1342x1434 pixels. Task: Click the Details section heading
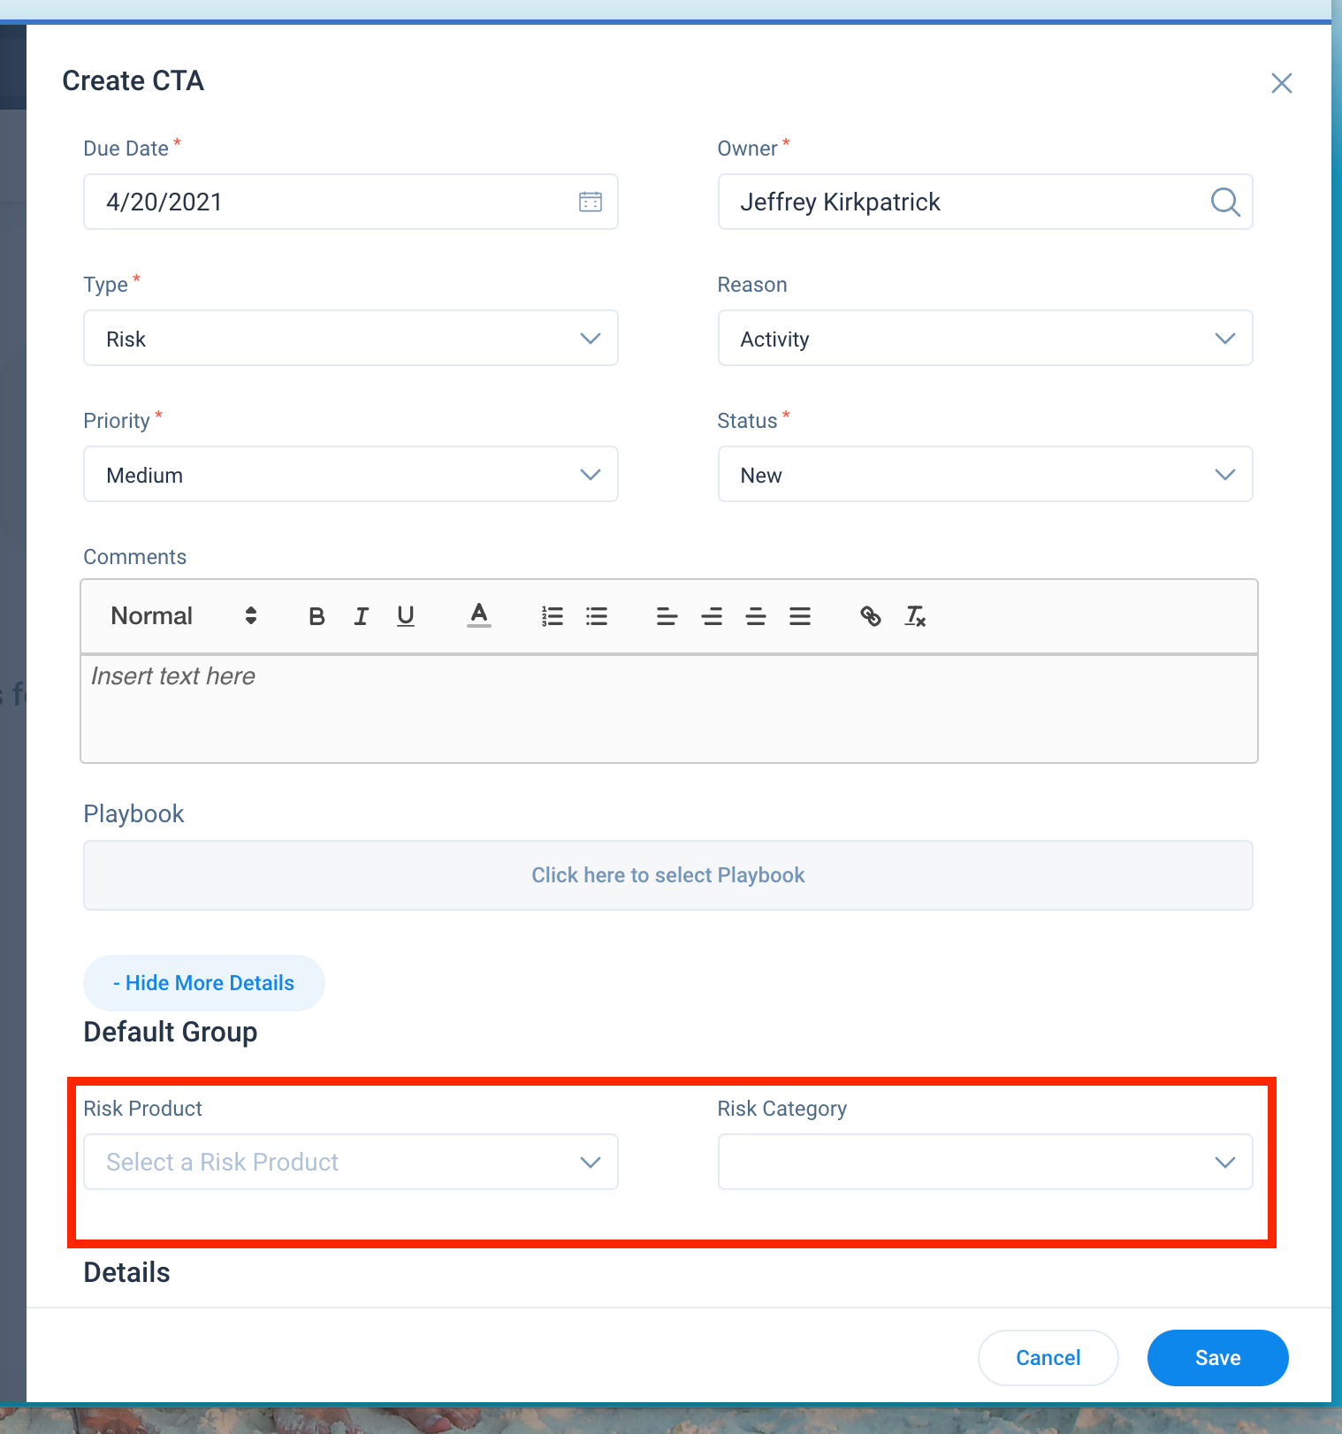pos(127,1272)
